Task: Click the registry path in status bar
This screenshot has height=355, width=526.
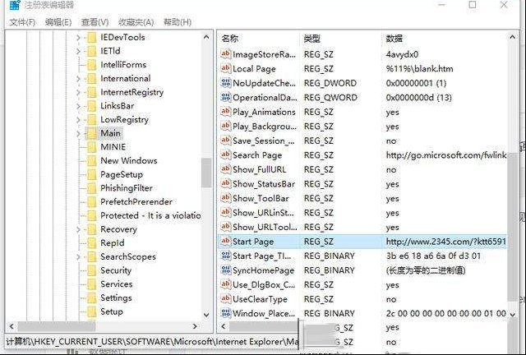Action: pos(153,342)
